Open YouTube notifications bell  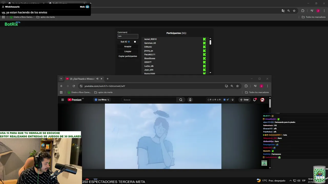point(254,100)
